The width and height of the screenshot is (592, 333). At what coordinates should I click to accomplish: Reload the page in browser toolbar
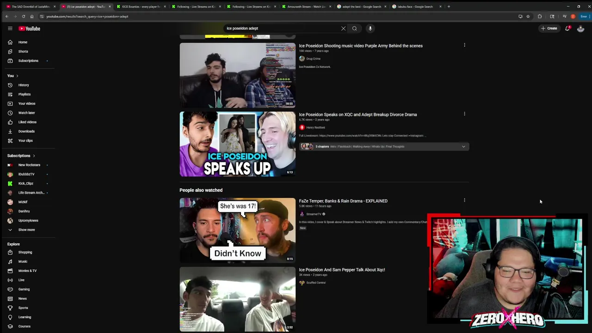pyautogui.click(x=23, y=17)
